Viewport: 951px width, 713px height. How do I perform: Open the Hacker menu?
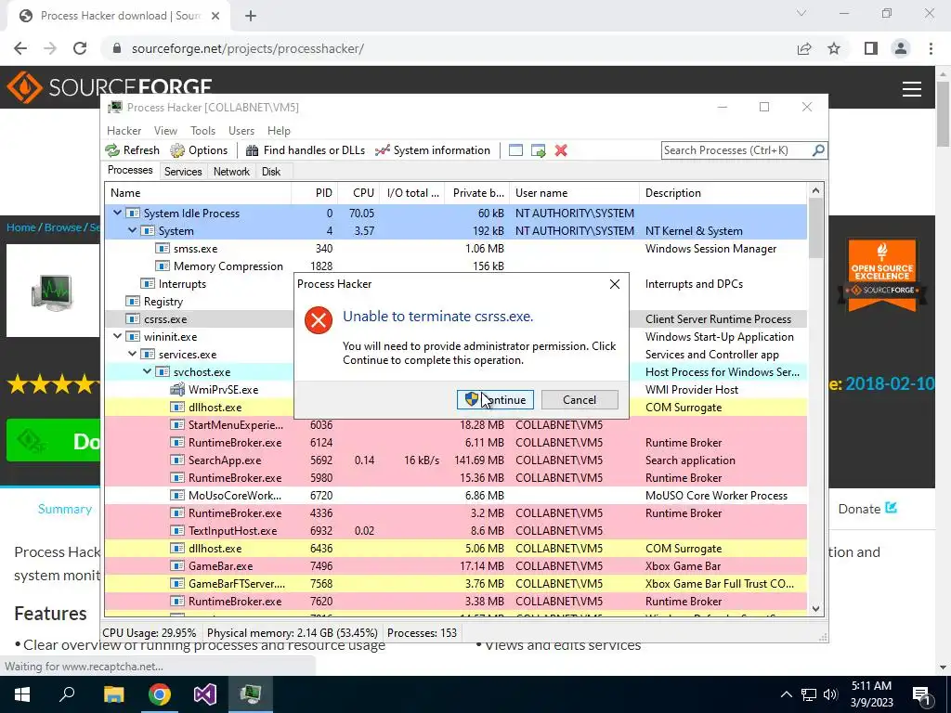coord(124,130)
